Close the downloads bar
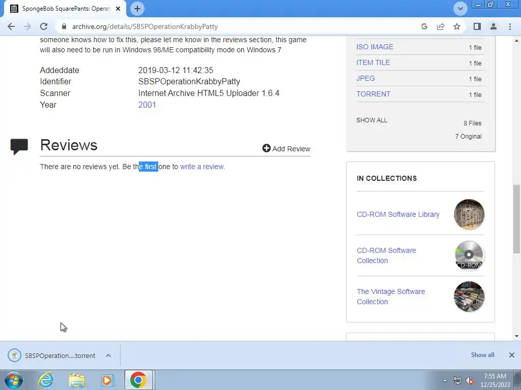This screenshot has height=390, width=521. 512,355
